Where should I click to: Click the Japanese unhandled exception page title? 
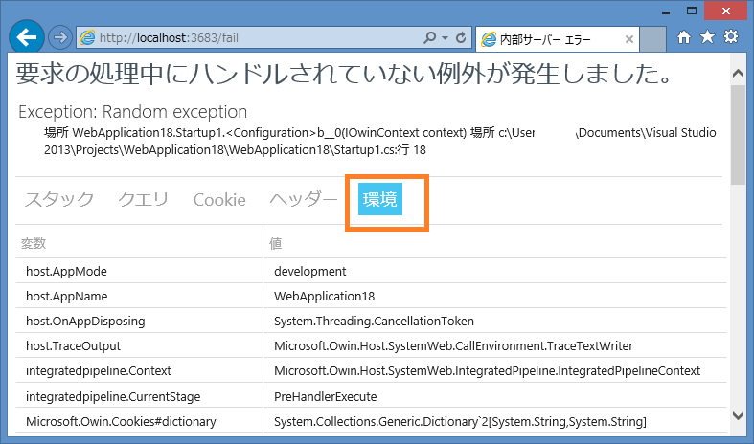pyautogui.click(x=344, y=74)
